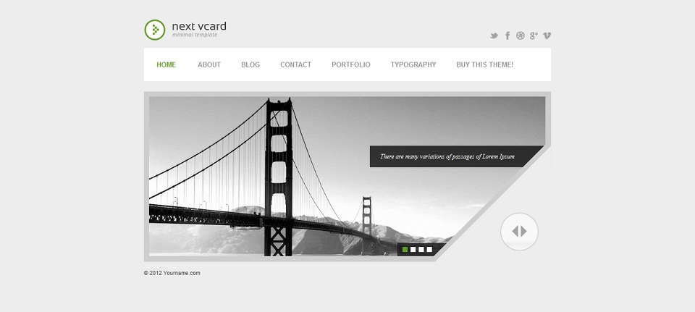Viewport: 695px width, 312px height.
Task: Navigate to the ABOUT page
Action: tap(209, 64)
